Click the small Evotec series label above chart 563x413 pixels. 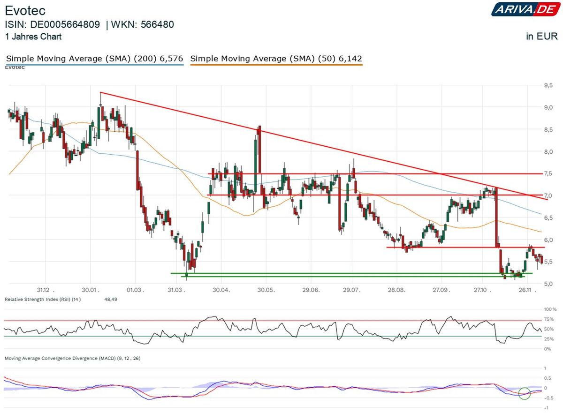(x=15, y=68)
